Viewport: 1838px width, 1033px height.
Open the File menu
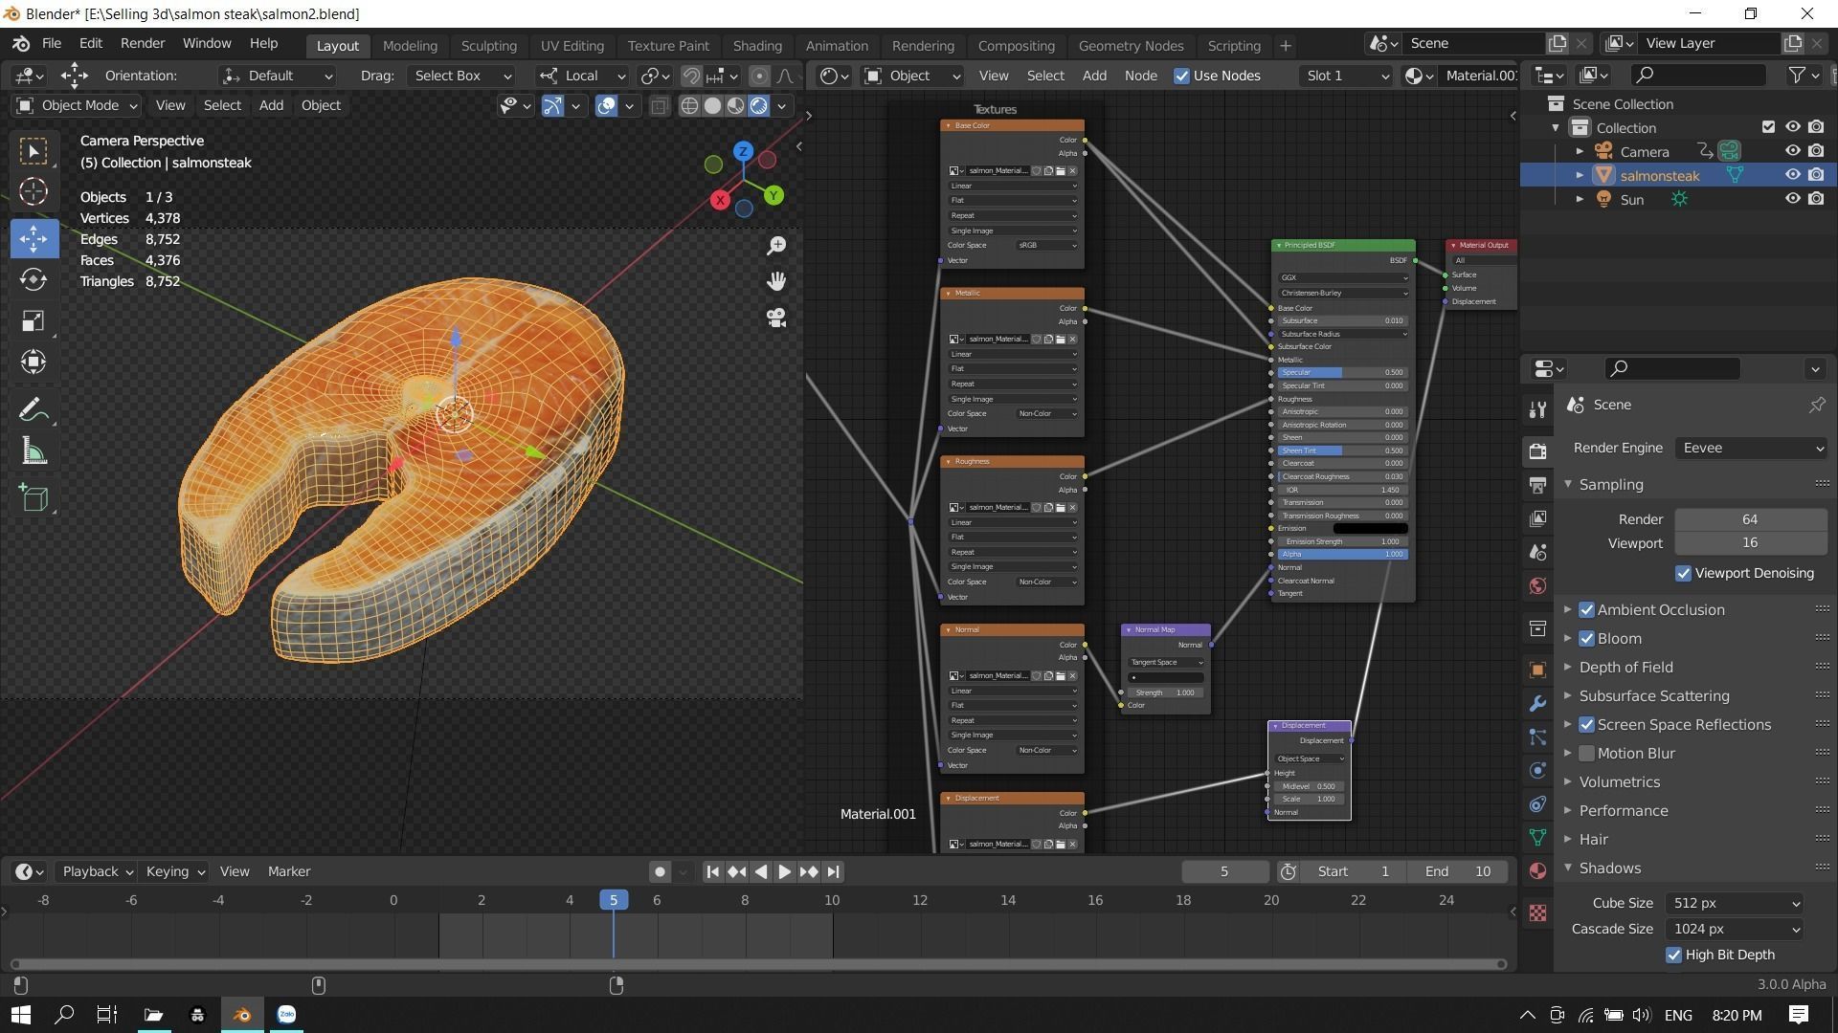pyautogui.click(x=52, y=44)
